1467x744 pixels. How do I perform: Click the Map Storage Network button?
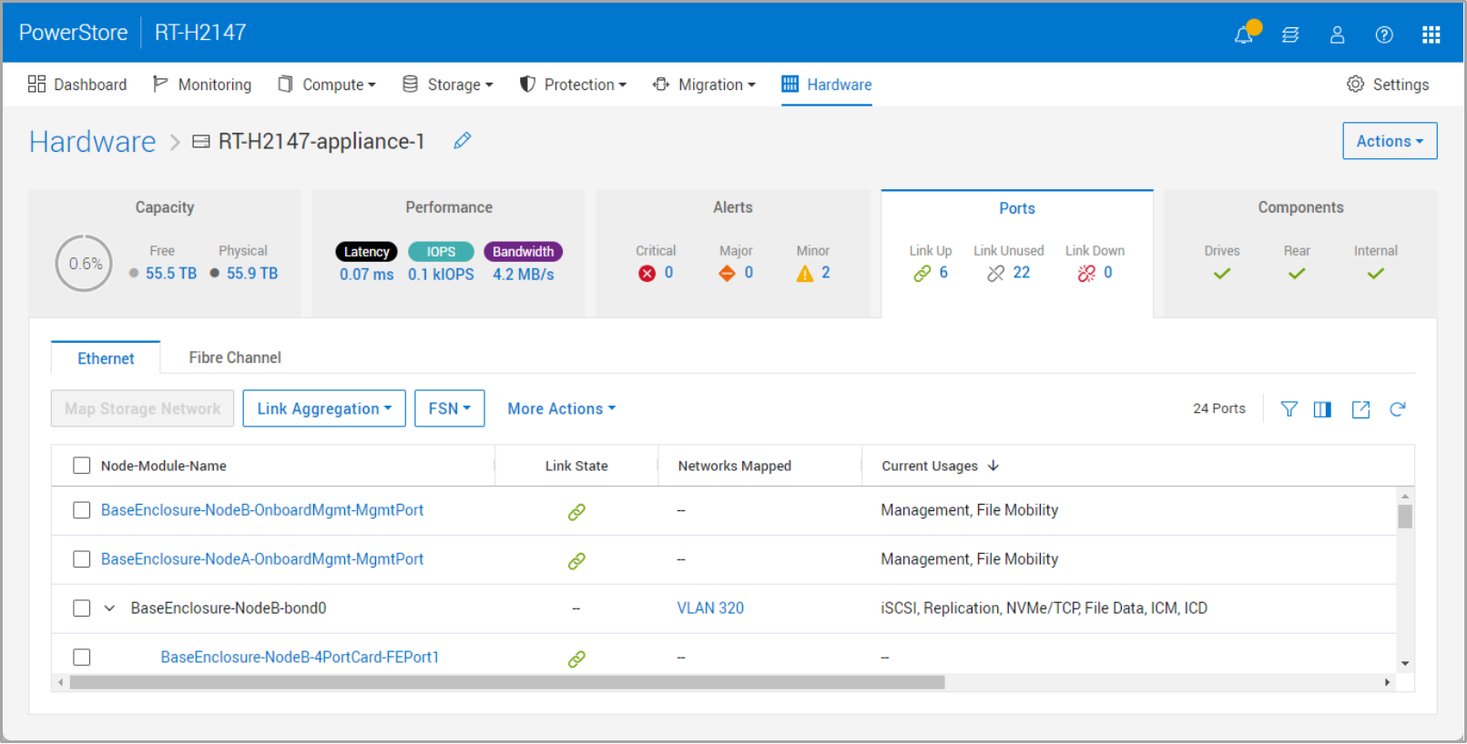(142, 408)
